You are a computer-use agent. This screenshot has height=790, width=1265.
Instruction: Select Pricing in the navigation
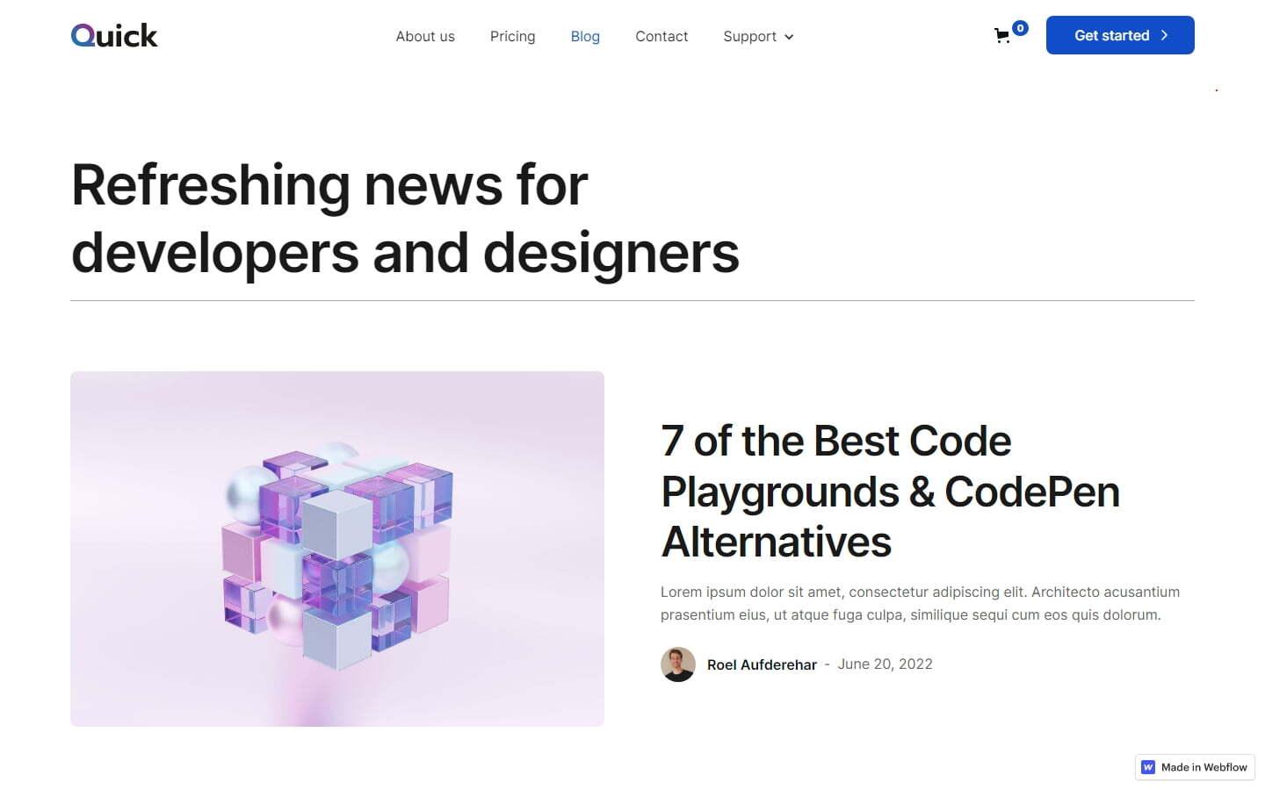click(x=512, y=36)
